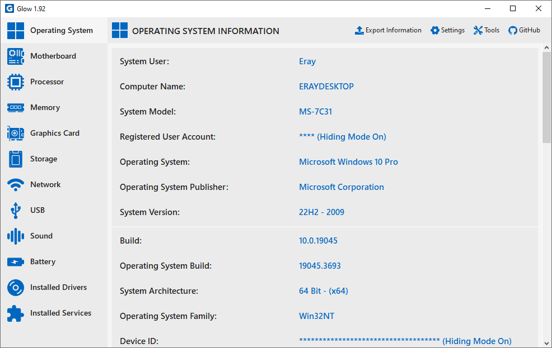The height and width of the screenshot is (348, 552).
Task: Open the Battery section label
Action: tap(43, 261)
